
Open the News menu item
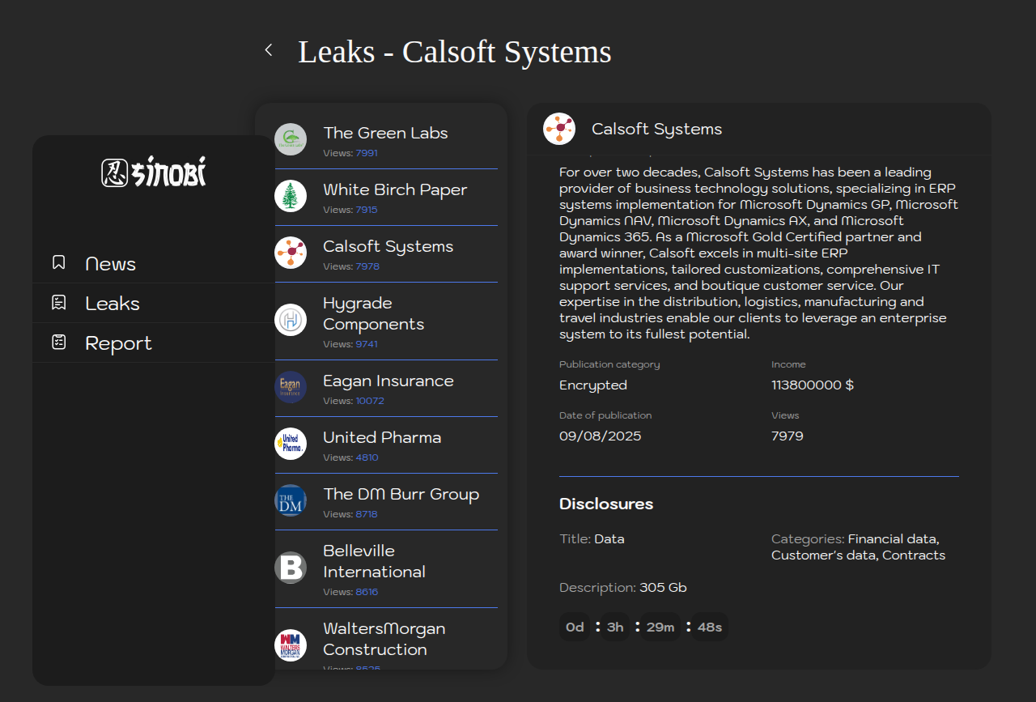tap(111, 264)
